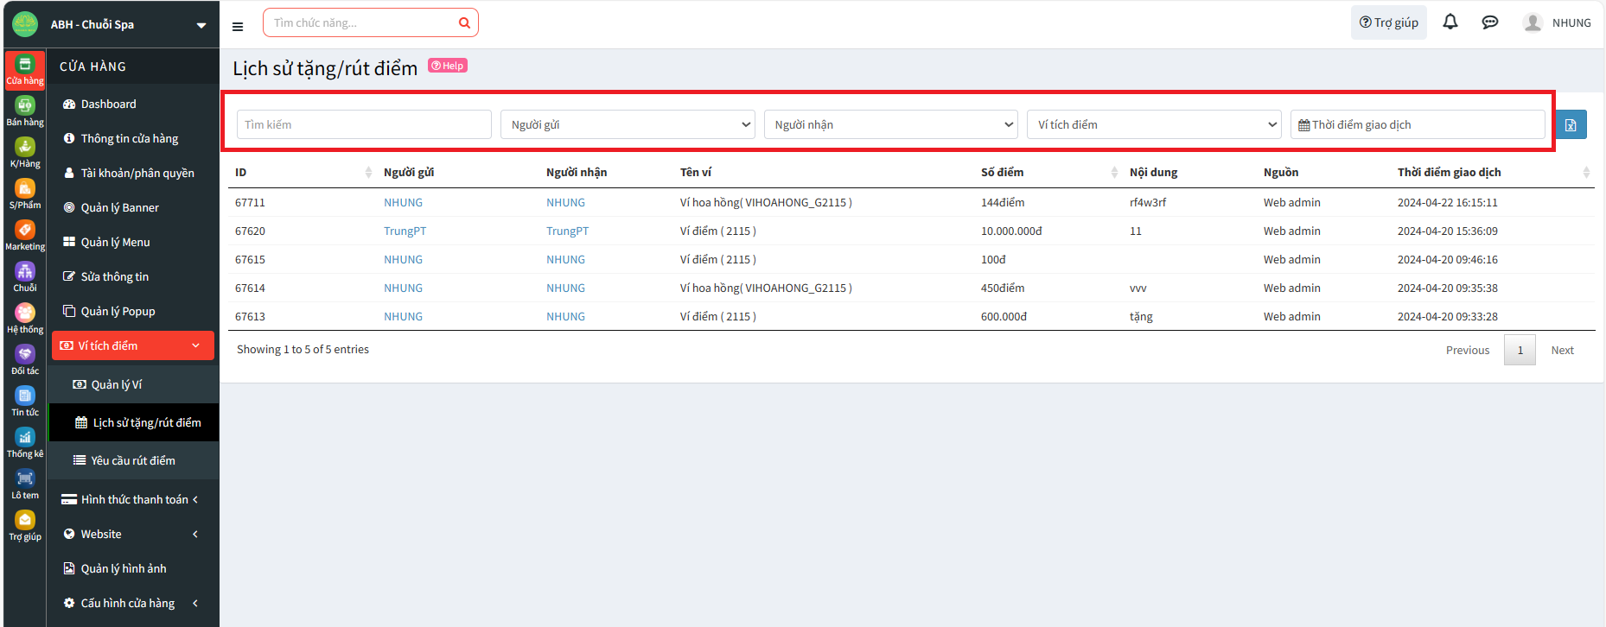Image resolution: width=1606 pixels, height=627 pixels.
Task: Click the notification bell icon
Action: click(x=1450, y=22)
